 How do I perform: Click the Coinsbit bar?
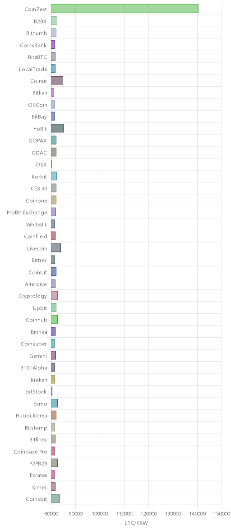tap(55, 499)
